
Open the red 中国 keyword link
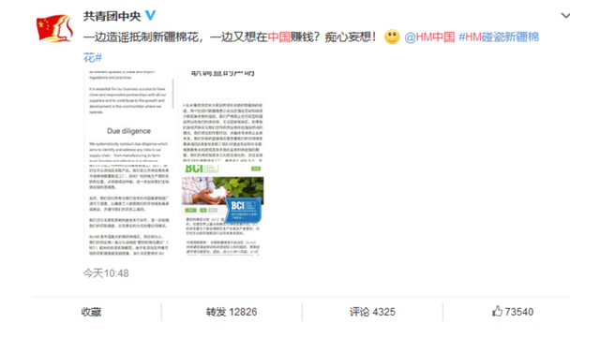[x=278, y=37]
